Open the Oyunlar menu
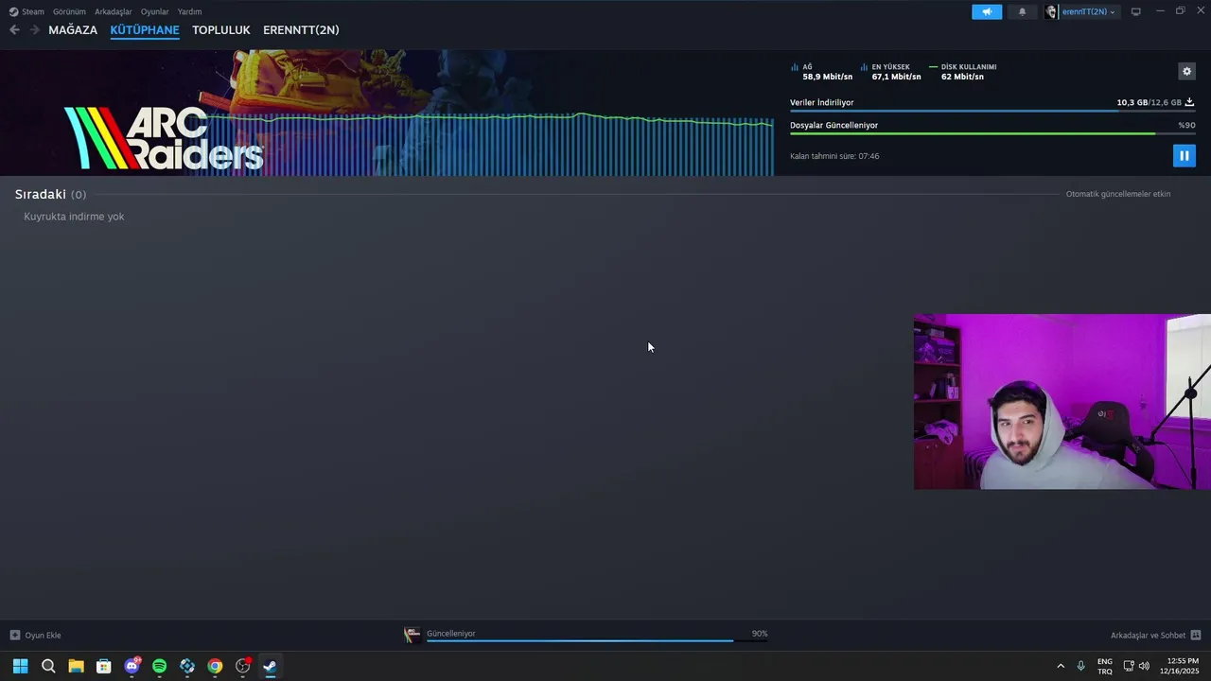This screenshot has height=681, width=1211. tap(155, 11)
